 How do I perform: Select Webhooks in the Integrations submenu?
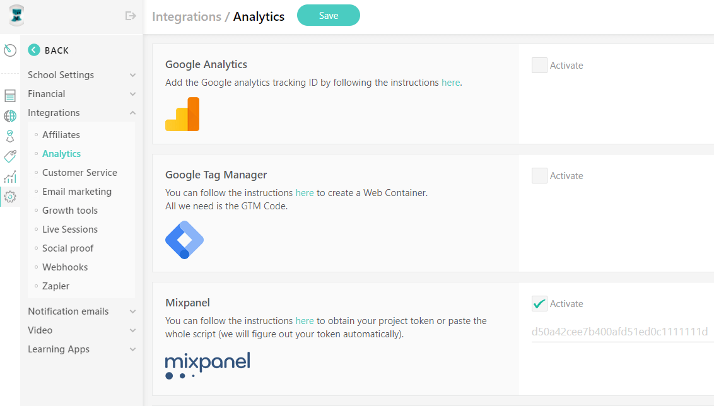[x=65, y=267]
